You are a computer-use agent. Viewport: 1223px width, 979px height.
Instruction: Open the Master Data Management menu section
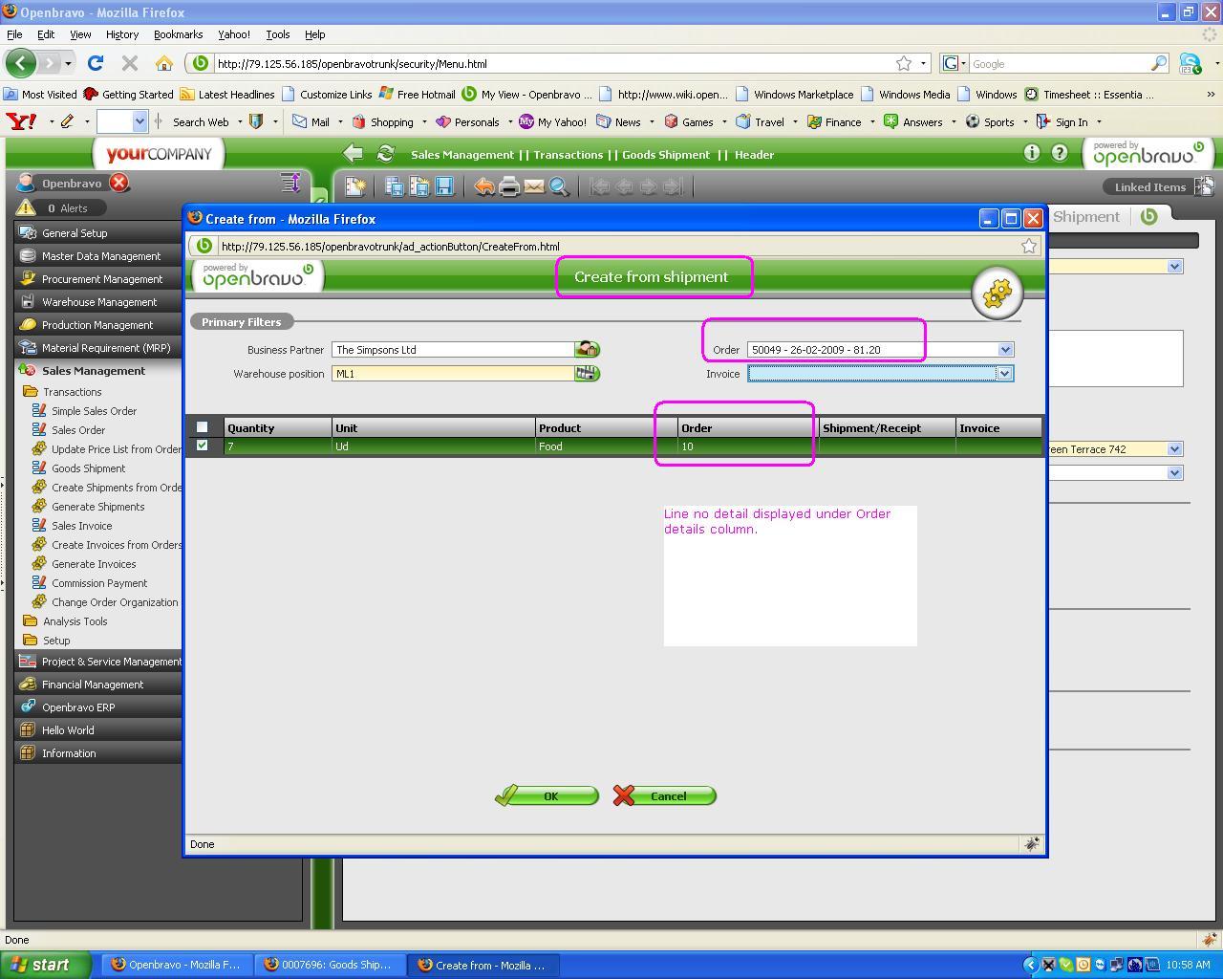tap(97, 256)
